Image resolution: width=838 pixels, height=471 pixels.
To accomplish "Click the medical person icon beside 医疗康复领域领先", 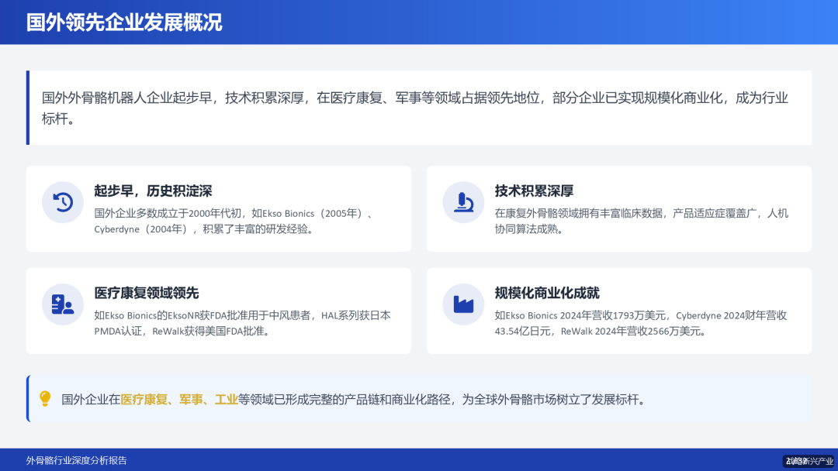I will (62, 304).
